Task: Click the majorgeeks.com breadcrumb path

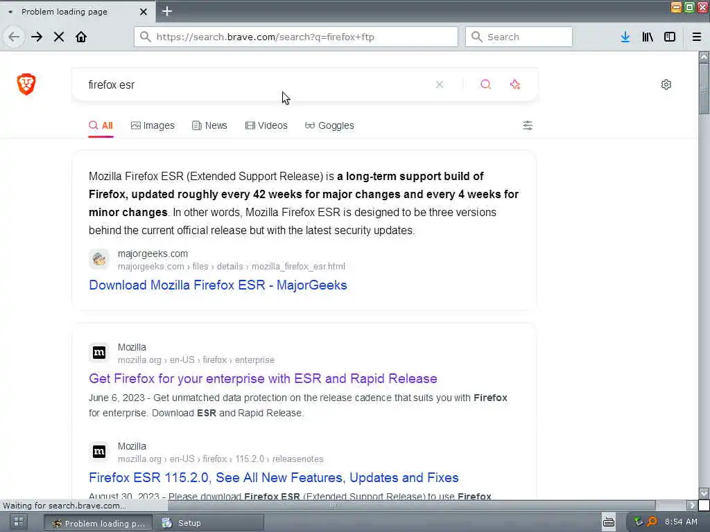Action: [x=232, y=267]
